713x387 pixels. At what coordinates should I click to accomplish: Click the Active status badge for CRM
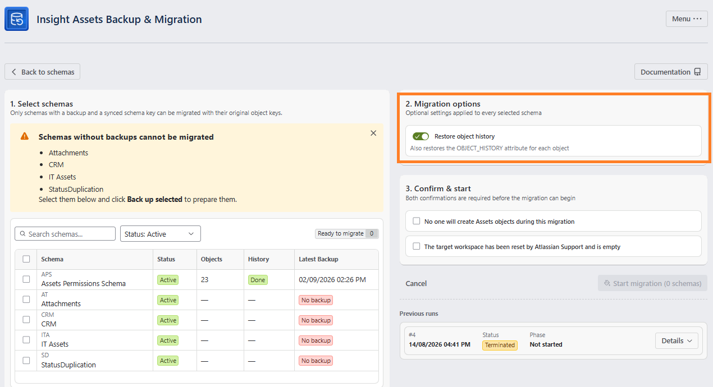click(x=168, y=320)
